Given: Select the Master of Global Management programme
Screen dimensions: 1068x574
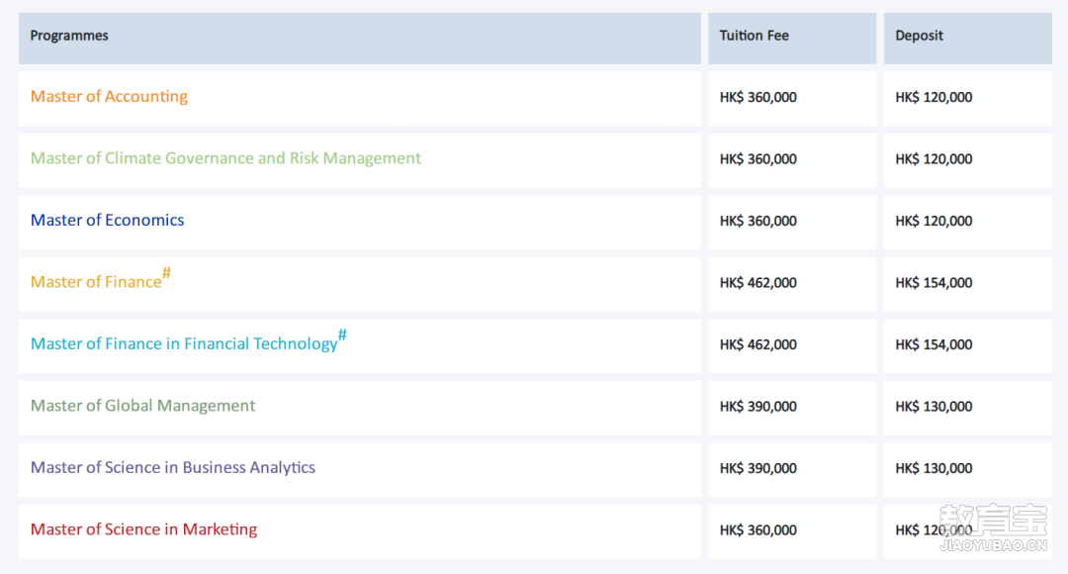Looking at the screenshot, I should pos(142,406).
